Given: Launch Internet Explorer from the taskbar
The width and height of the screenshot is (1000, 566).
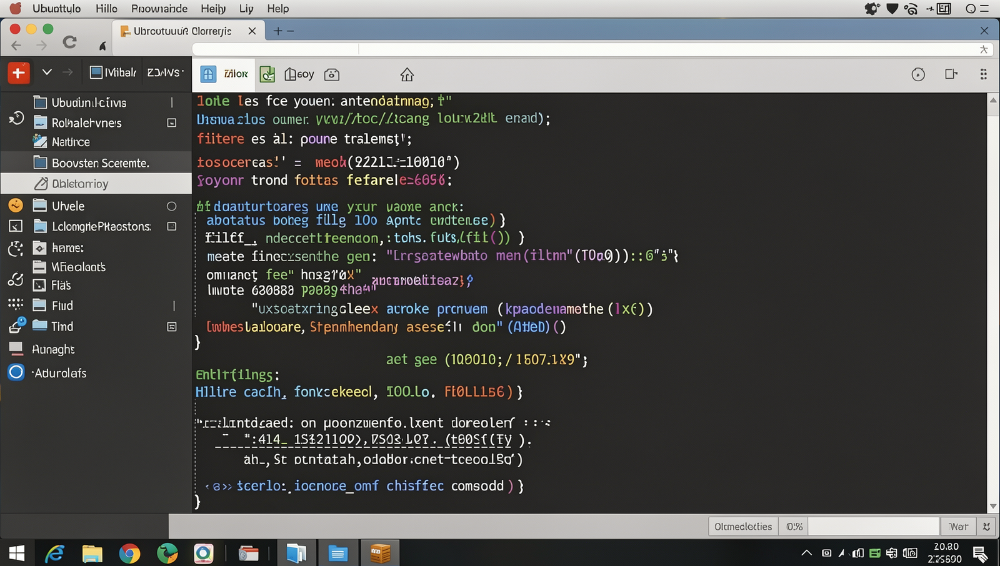Looking at the screenshot, I should (55, 554).
